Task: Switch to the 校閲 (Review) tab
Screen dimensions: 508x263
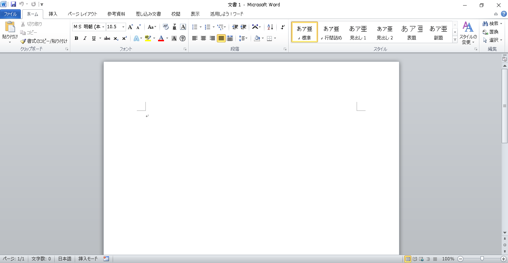Action: click(176, 14)
